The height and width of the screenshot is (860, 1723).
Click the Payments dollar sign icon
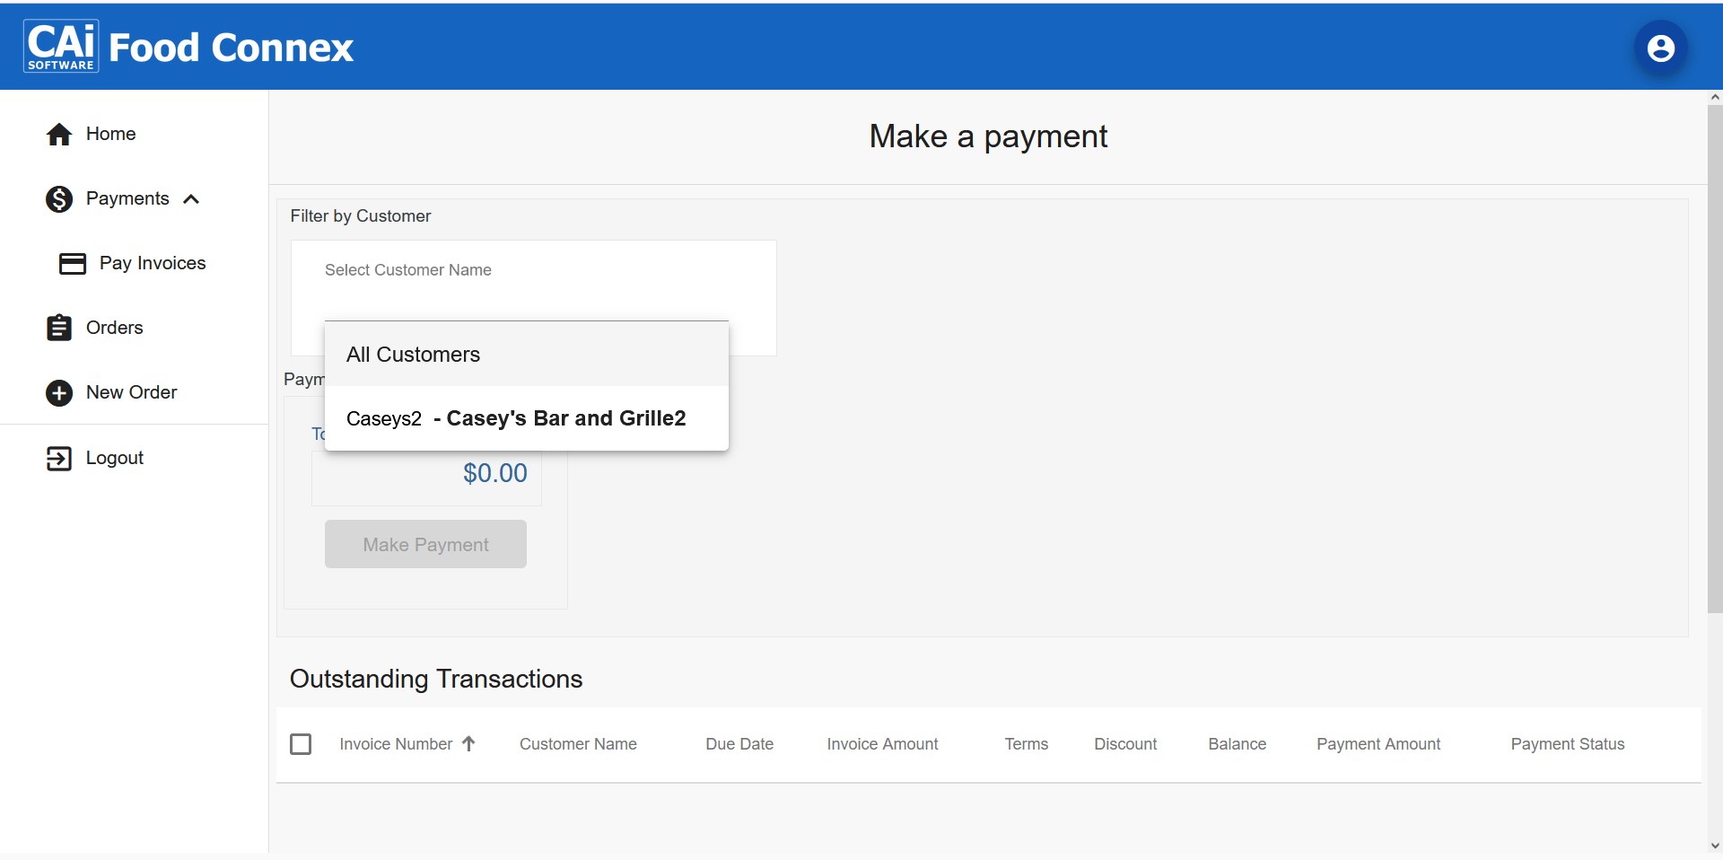[x=59, y=198]
